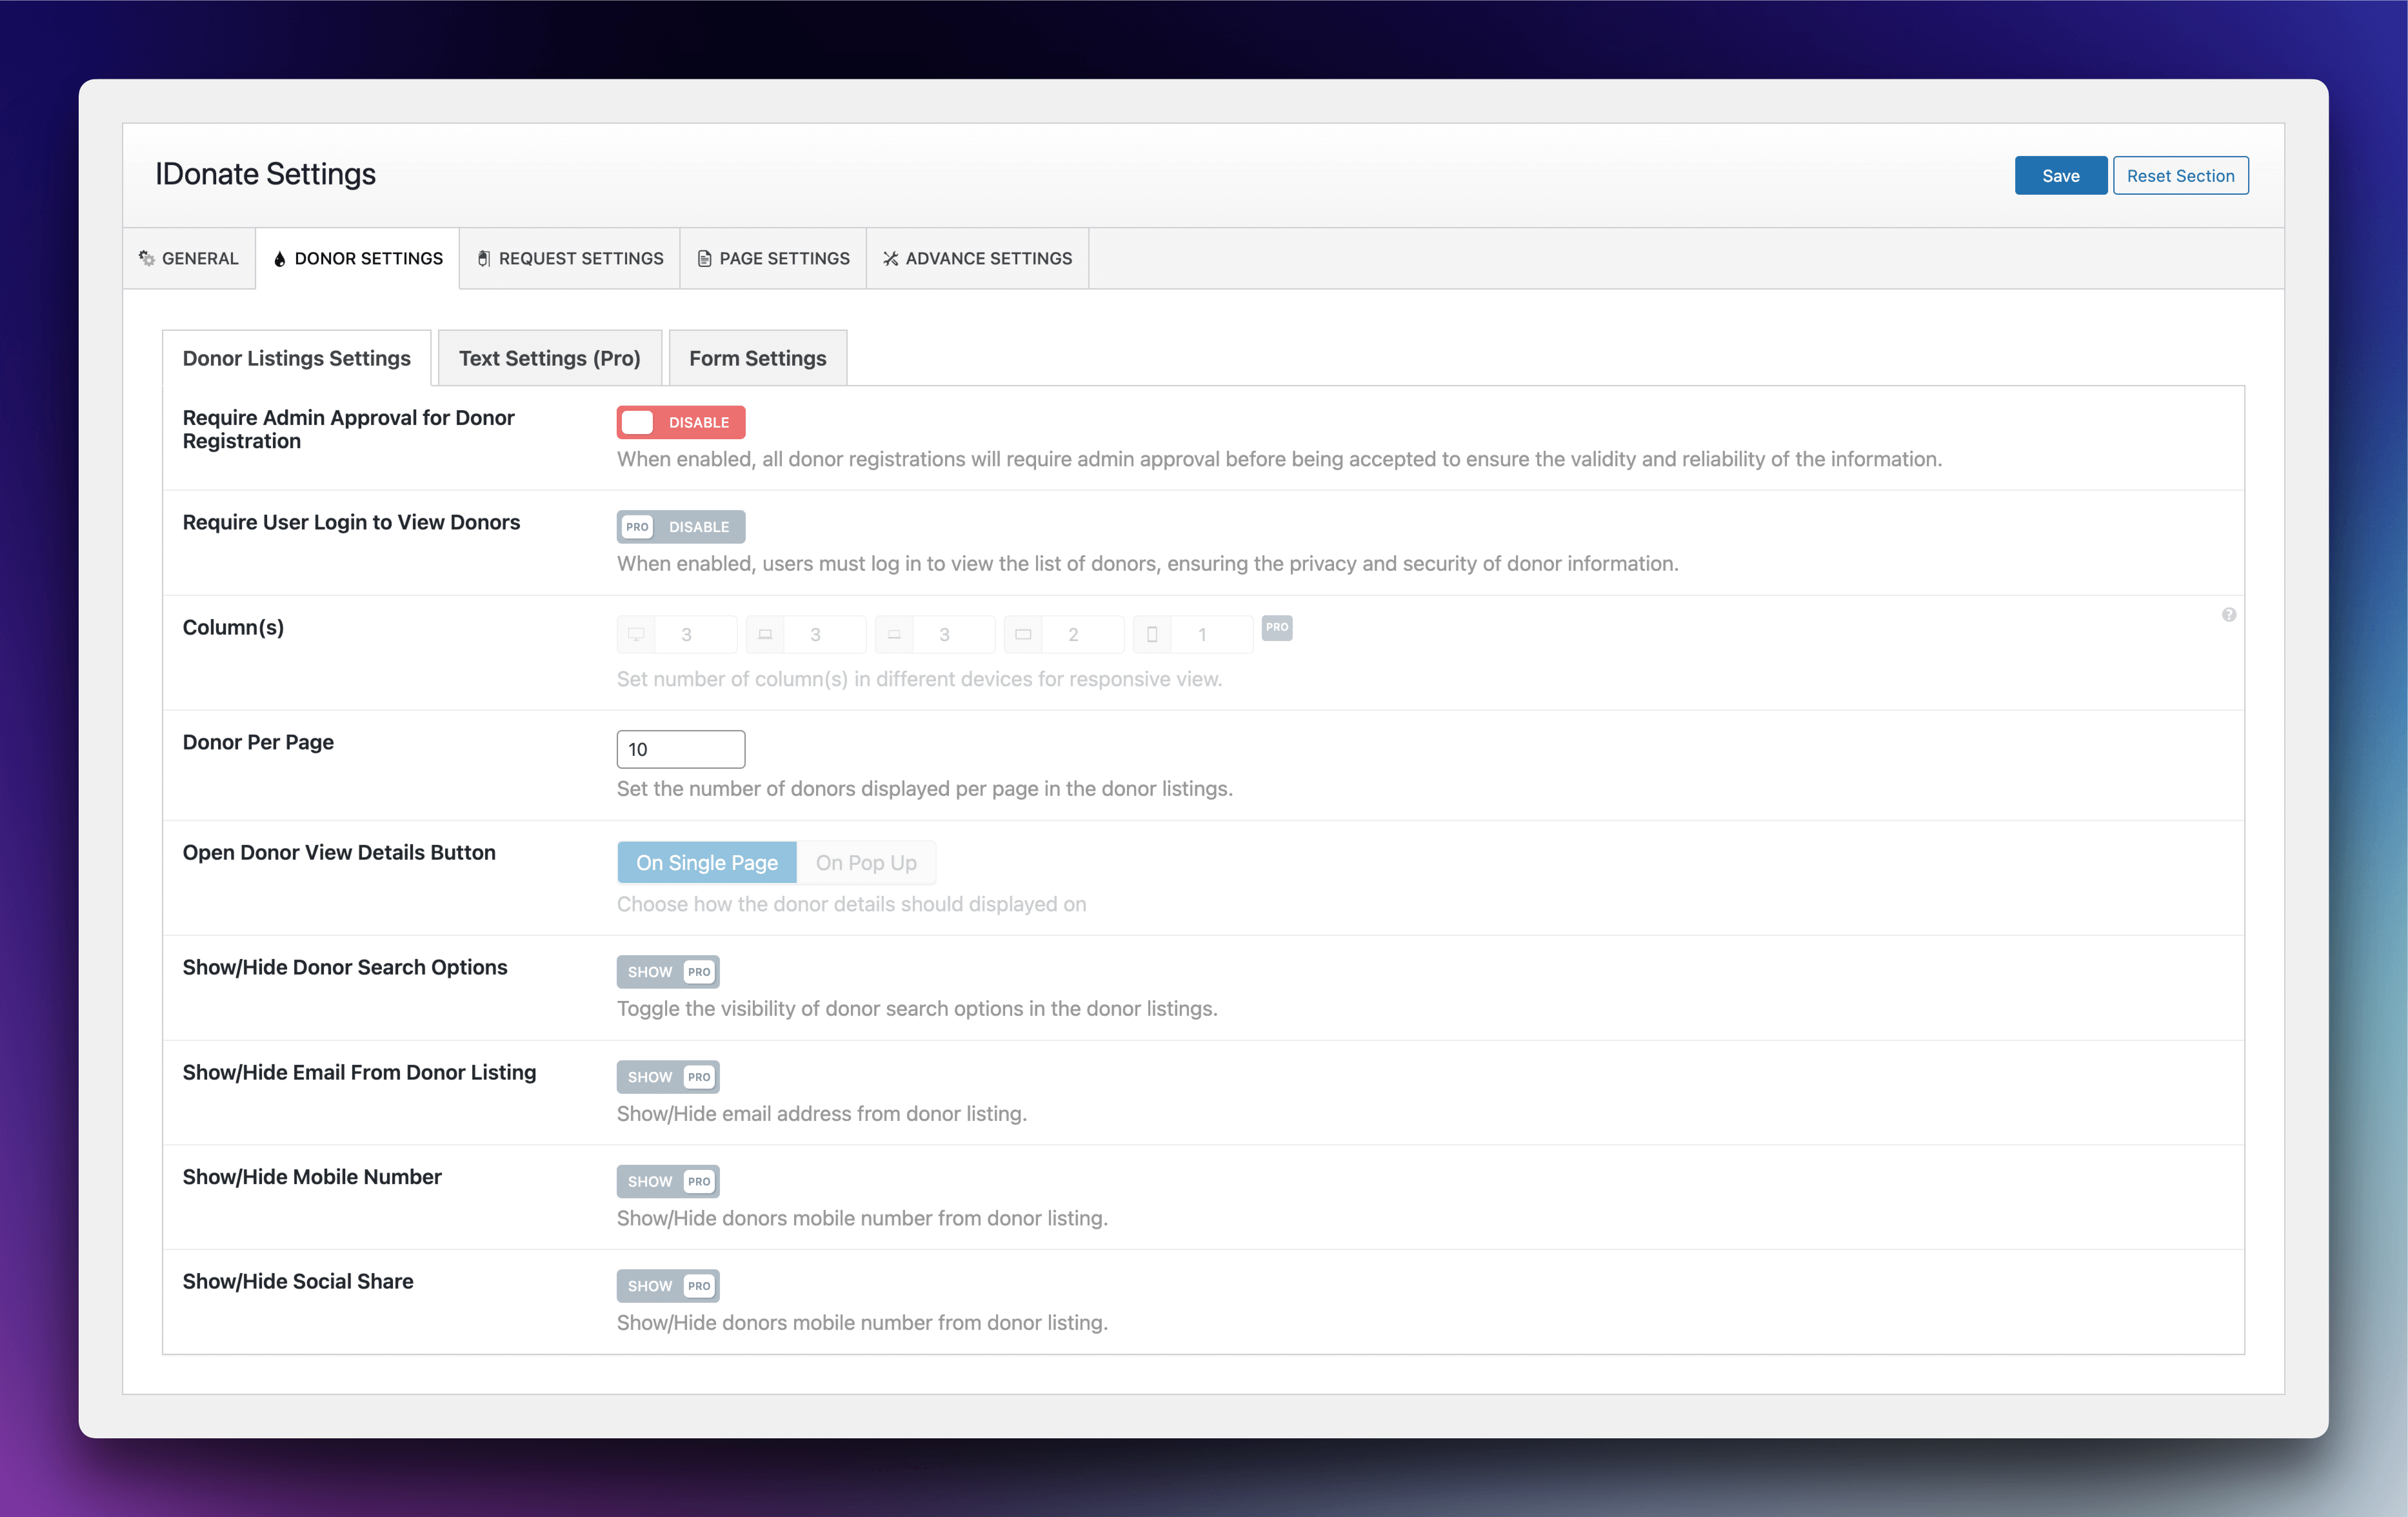Toggle Show/Hide Email From Donor Listing switch

coord(668,1077)
